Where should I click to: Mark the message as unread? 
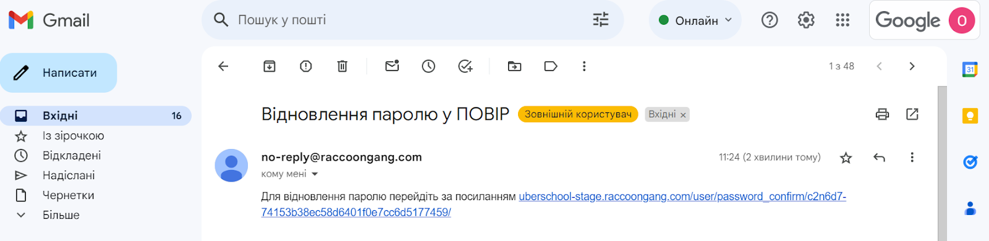pos(392,66)
